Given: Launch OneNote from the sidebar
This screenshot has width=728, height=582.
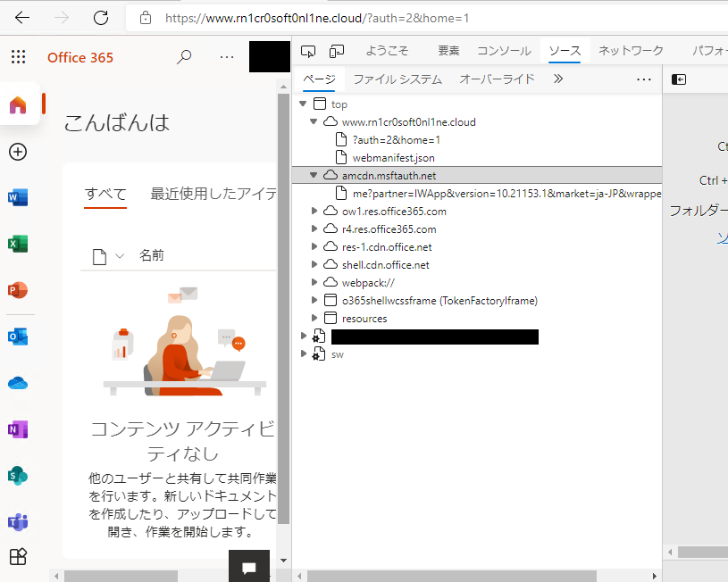Looking at the screenshot, I should click(18, 429).
